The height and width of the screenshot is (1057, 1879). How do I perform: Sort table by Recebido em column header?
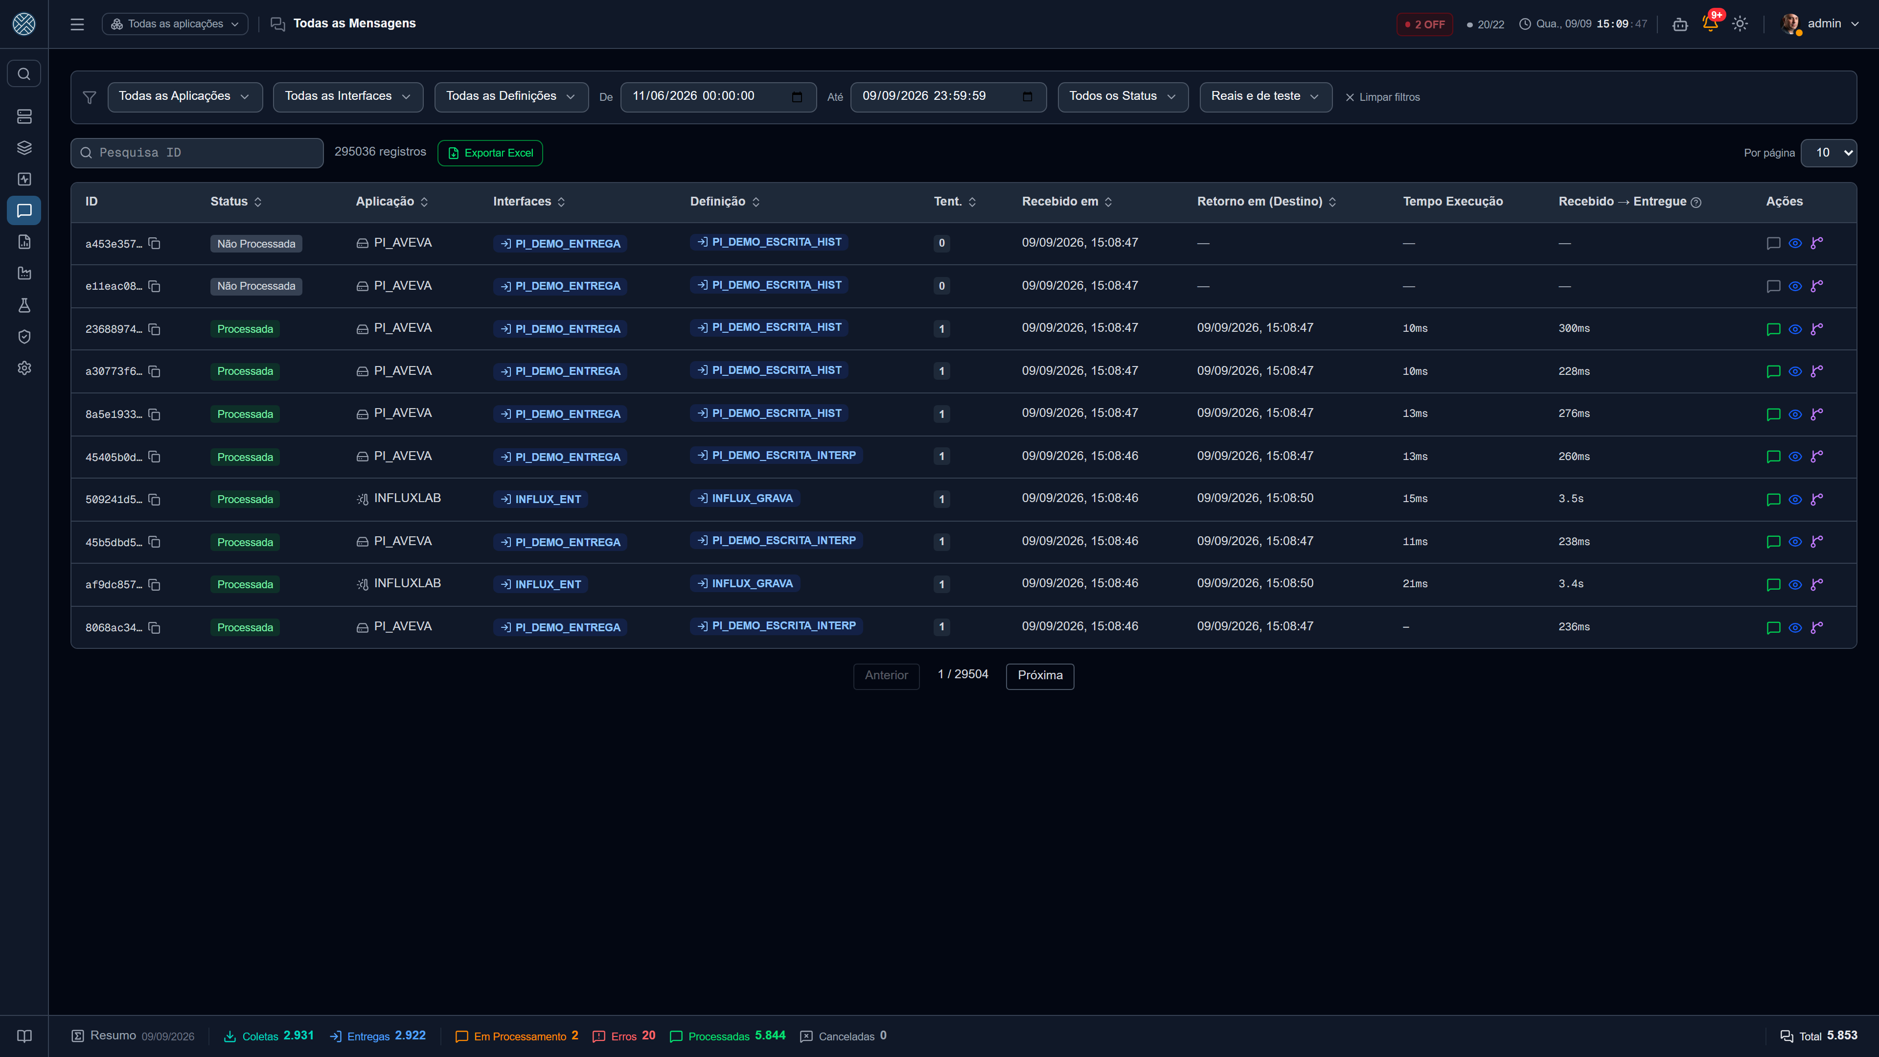[x=1066, y=201]
